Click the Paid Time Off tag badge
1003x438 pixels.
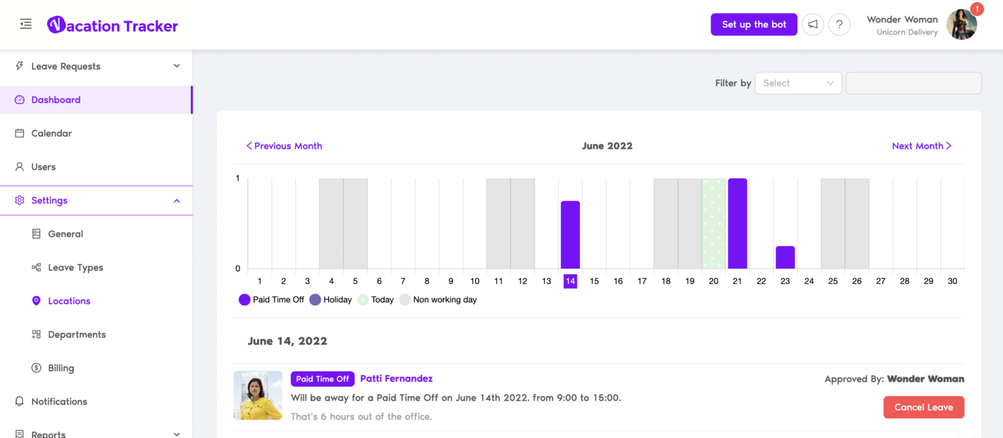pyautogui.click(x=323, y=379)
